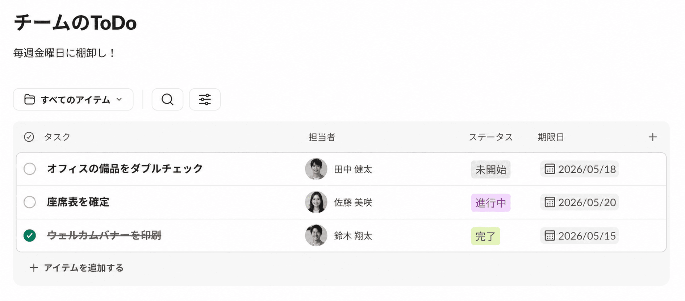The width and height of the screenshot is (685, 301).
Task: Click the calendar icon beside 2026/05/18
Action: pos(550,169)
